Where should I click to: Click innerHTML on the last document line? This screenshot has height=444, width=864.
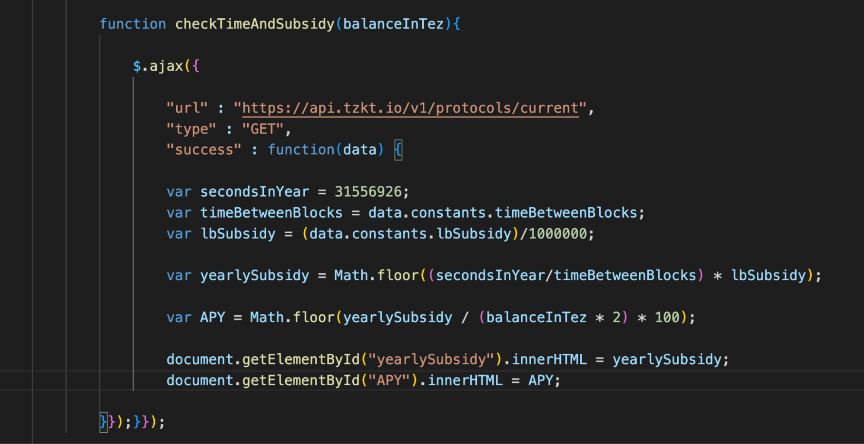pyautogui.click(x=465, y=381)
